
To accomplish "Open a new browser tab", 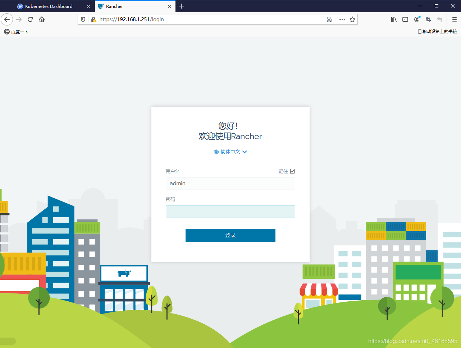I will (182, 6).
